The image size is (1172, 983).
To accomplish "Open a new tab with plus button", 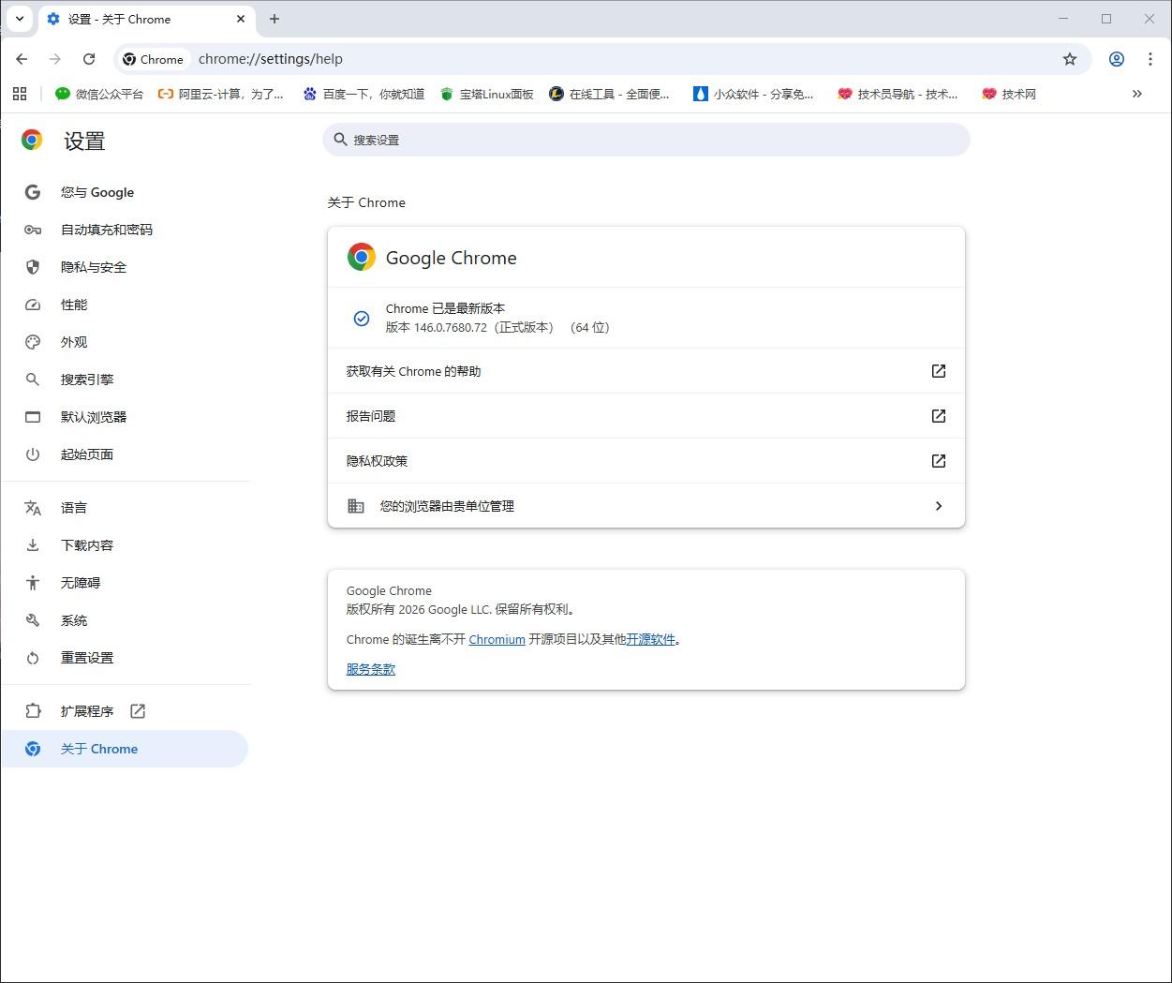I will (274, 19).
